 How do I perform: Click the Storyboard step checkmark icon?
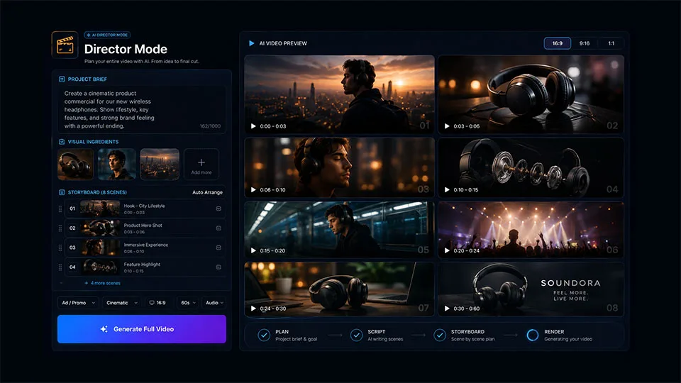click(x=440, y=335)
